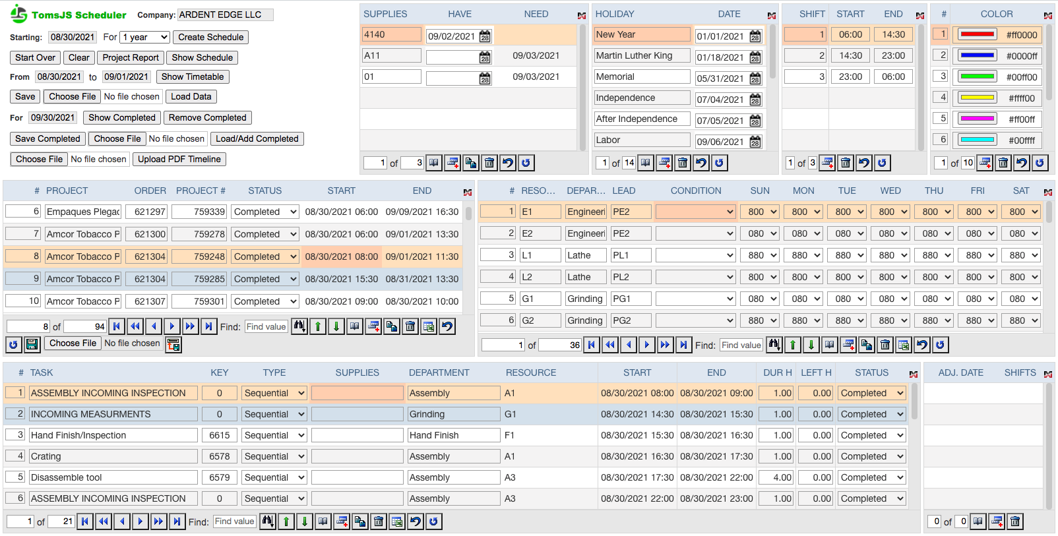1058x536 pixels.
Task: Click the save disk icon in project panel
Action: tap(32, 344)
